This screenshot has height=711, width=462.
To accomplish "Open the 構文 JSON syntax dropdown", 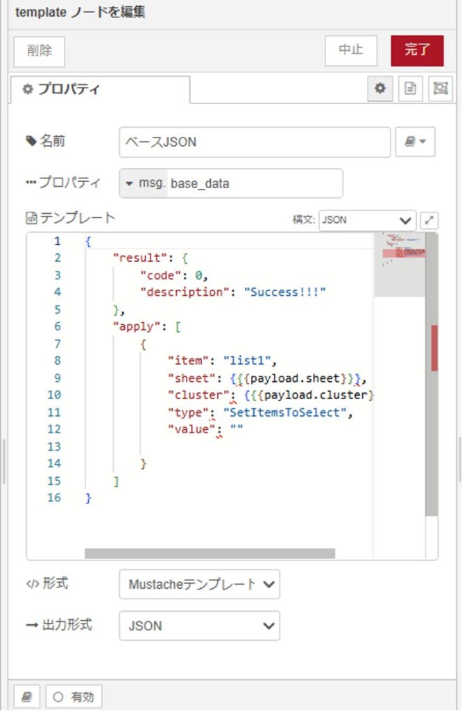I will [x=367, y=220].
